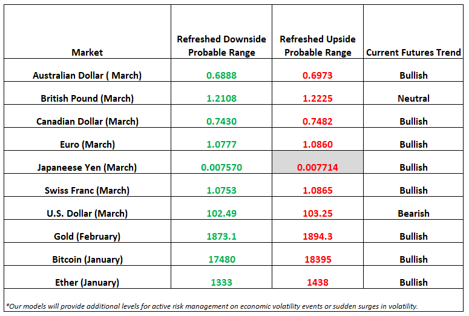Viewport: 469px width, 316px height.
Task: Click the Refreshed Upside Probable Range header
Action: click(x=318, y=31)
